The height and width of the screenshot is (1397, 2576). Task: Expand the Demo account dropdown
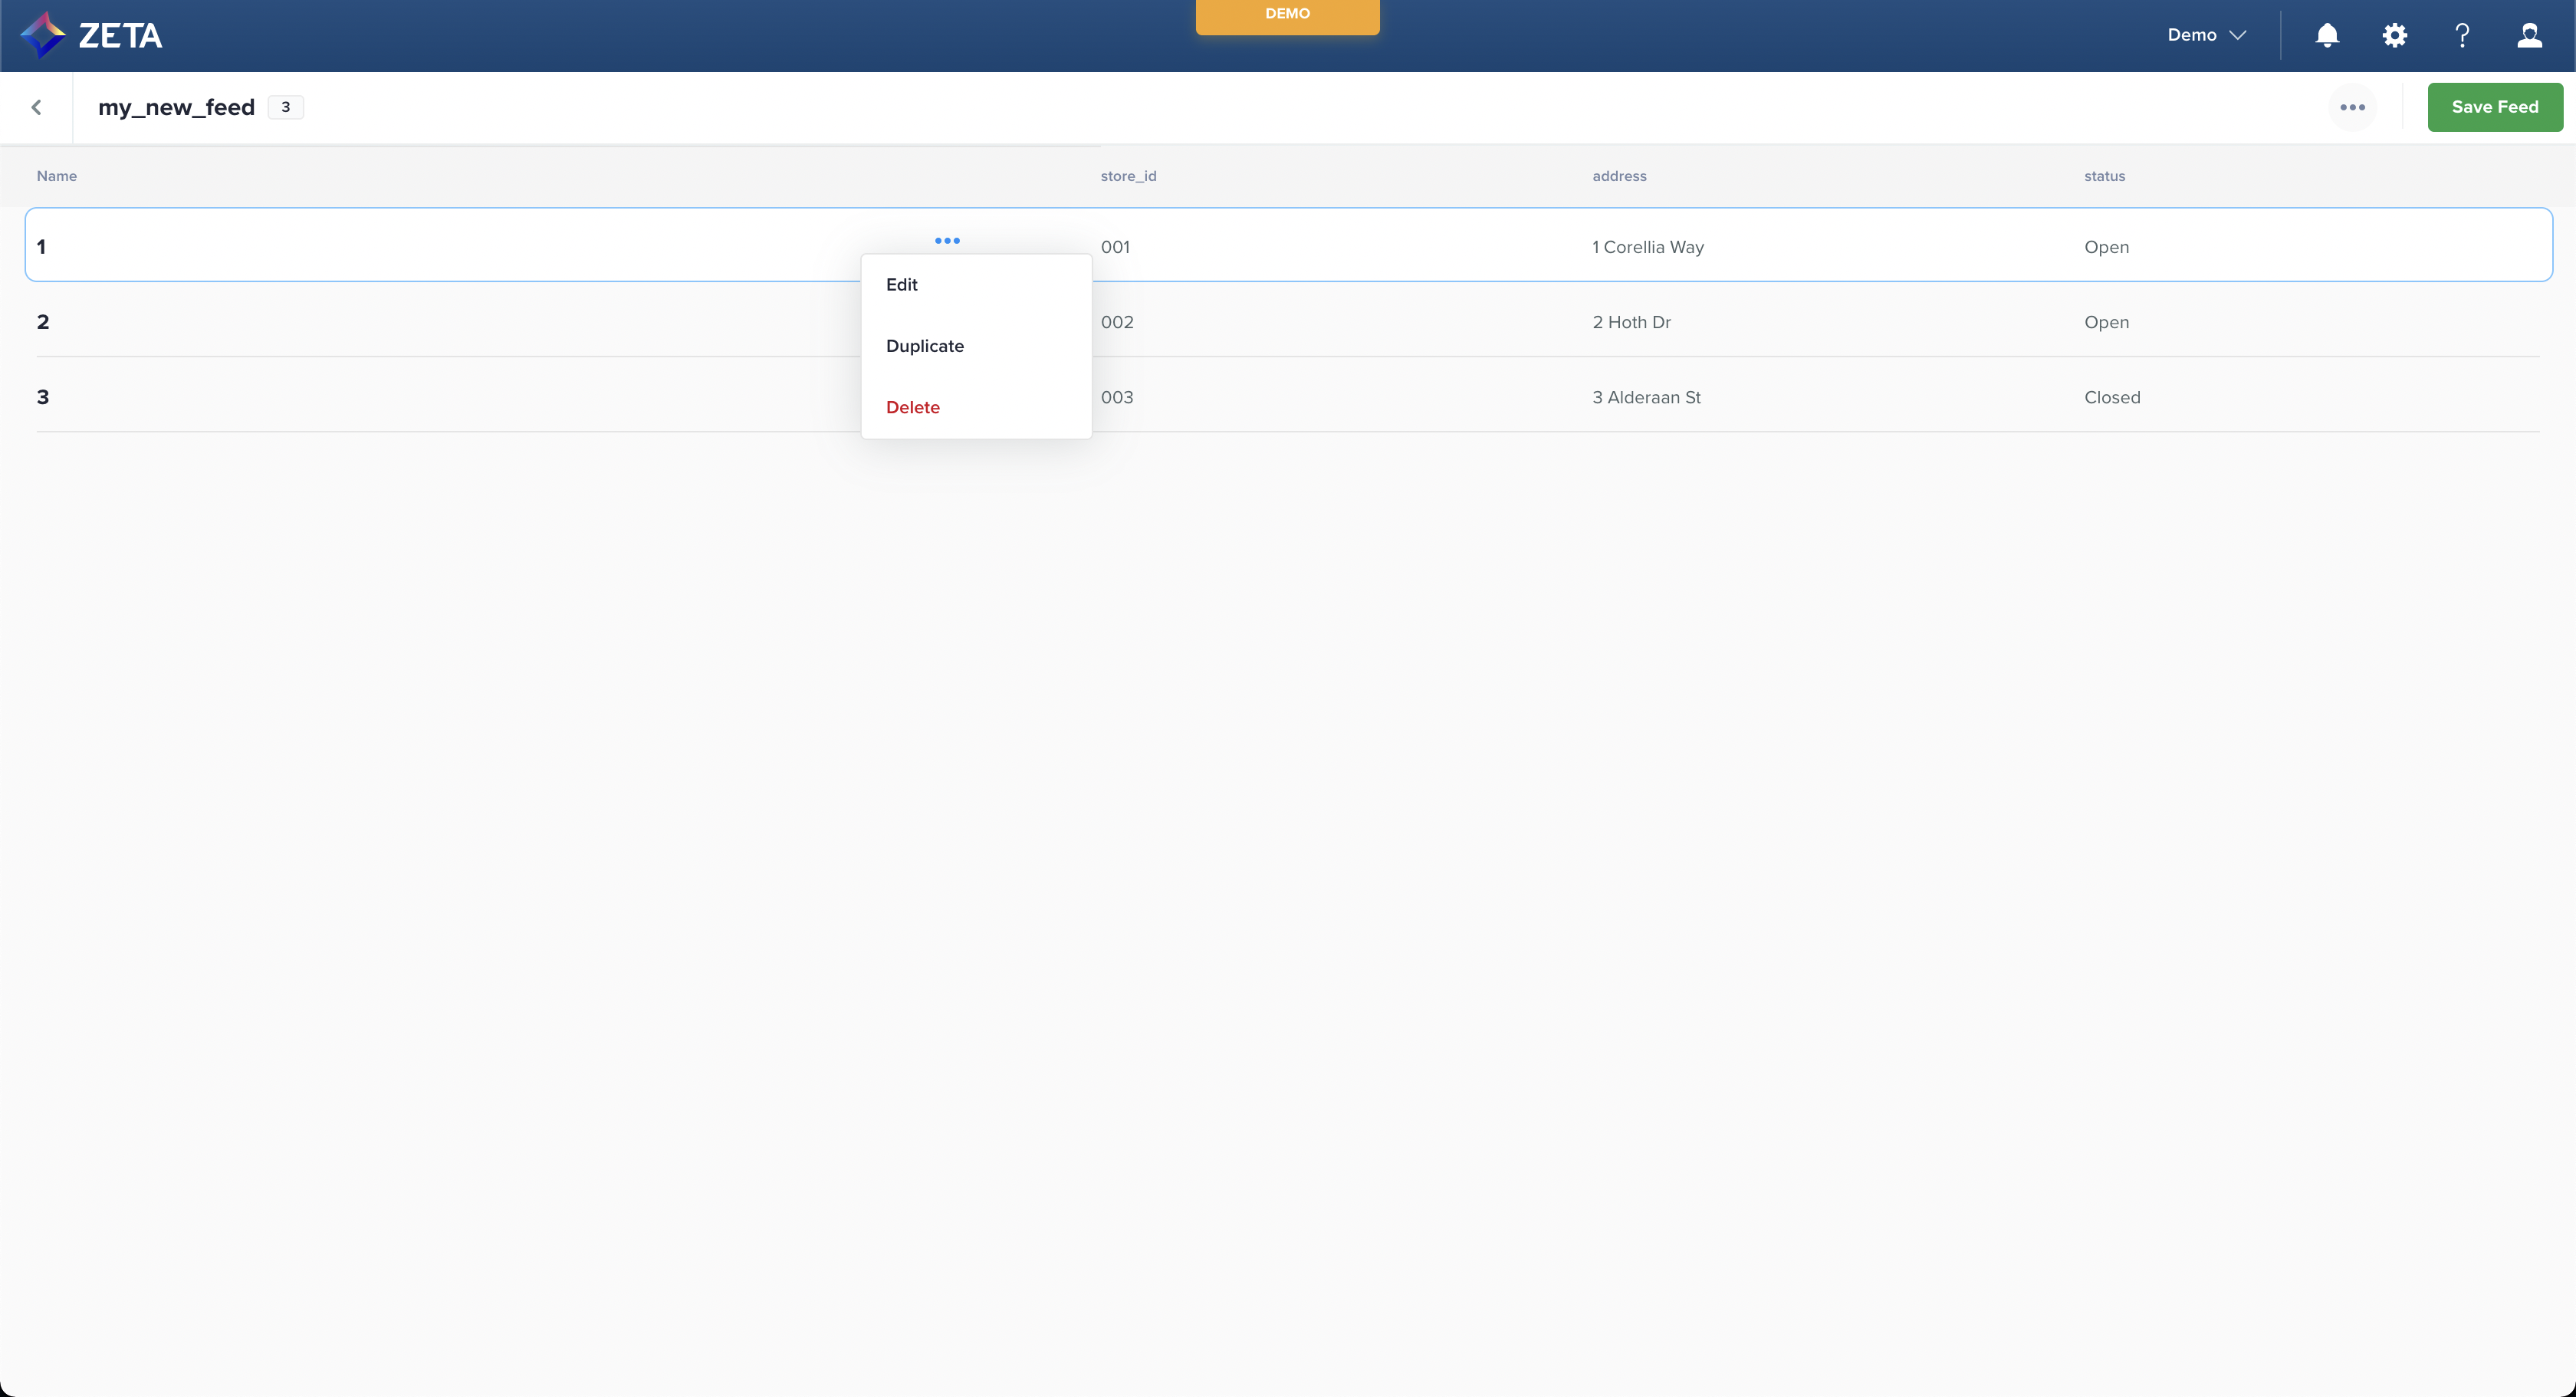click(x=2206, y=35)
